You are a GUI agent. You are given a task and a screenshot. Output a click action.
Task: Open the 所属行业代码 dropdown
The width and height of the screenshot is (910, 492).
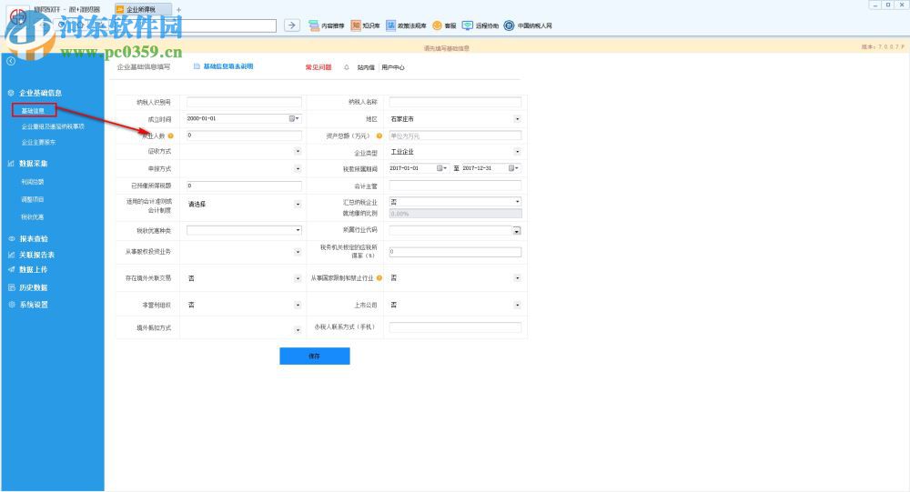point(455,230)
